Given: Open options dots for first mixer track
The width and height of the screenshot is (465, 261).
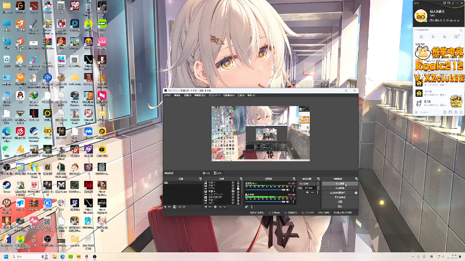Looking at the screenshot, I should click(x=294, y=190).
